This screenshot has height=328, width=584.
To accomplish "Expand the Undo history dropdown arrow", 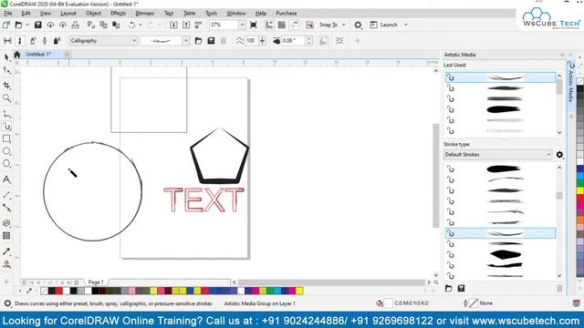I will [x=141, y=25].
